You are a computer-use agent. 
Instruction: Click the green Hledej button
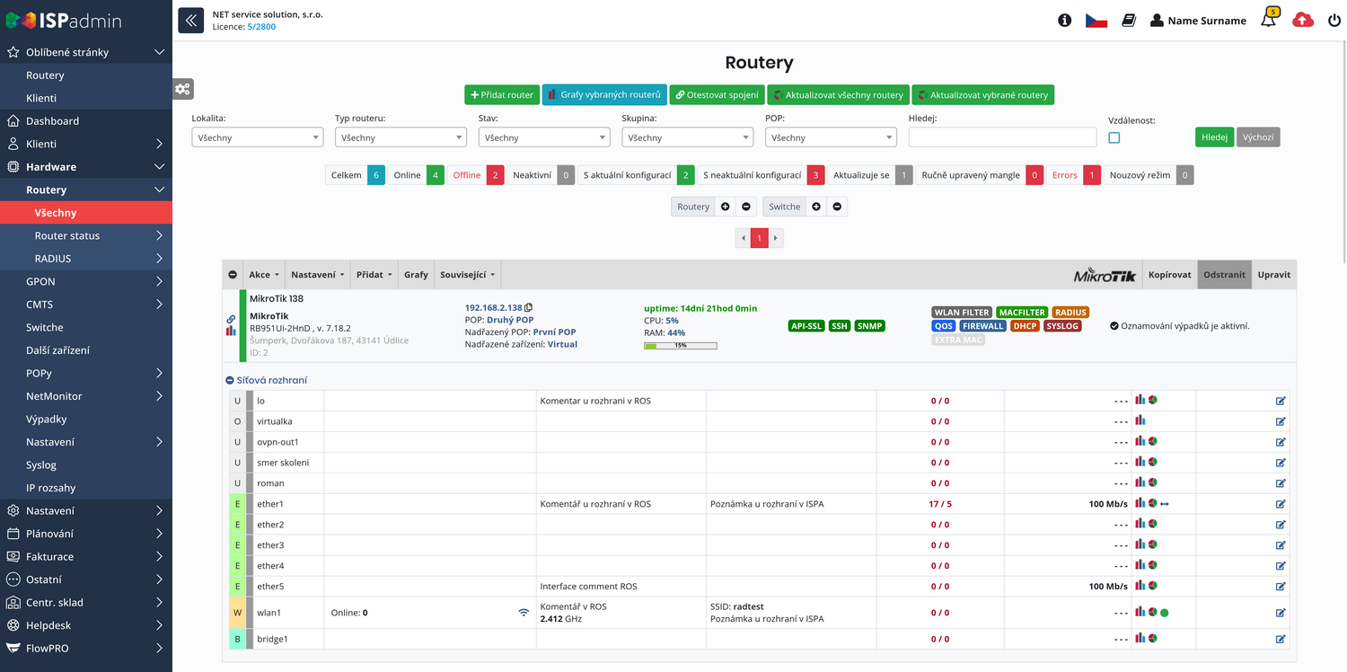tap(1214, 137)
